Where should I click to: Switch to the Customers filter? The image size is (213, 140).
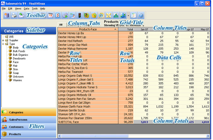pos(28,127)
